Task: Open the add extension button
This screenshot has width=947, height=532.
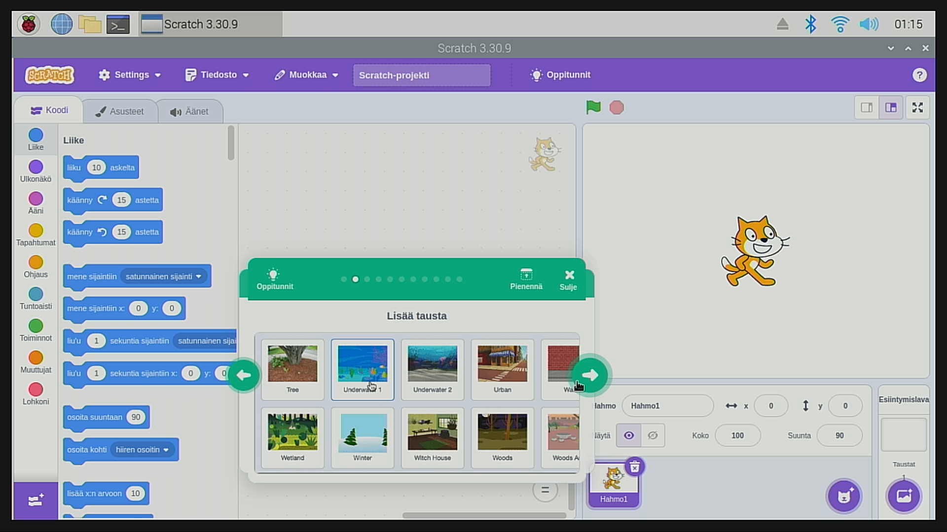Action: pyautogui.click(x=36, y=500)
